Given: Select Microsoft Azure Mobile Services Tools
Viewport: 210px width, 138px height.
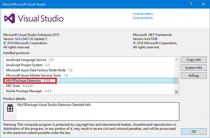Looking at the screenshot, I should click(x=89, y=75).
